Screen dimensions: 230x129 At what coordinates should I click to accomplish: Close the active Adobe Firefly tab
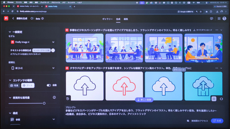pyautogui.click(x=70, y=6)
